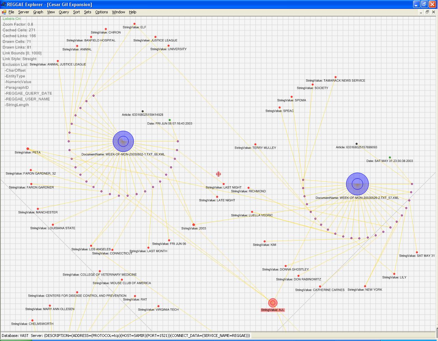Image resolution: width=438 pixels, height=341 pixels.
Task: Restore the inner document window
Action: point(427,12)
